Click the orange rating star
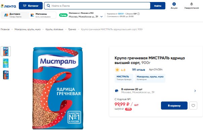Screen dimensions: 203x130 [x=117, y=70]
